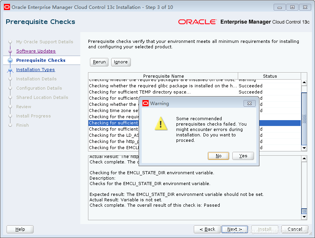Click the Succeeded status of the glibc check
The width and height of the screenshot is (315, 238).
(250, 86)
